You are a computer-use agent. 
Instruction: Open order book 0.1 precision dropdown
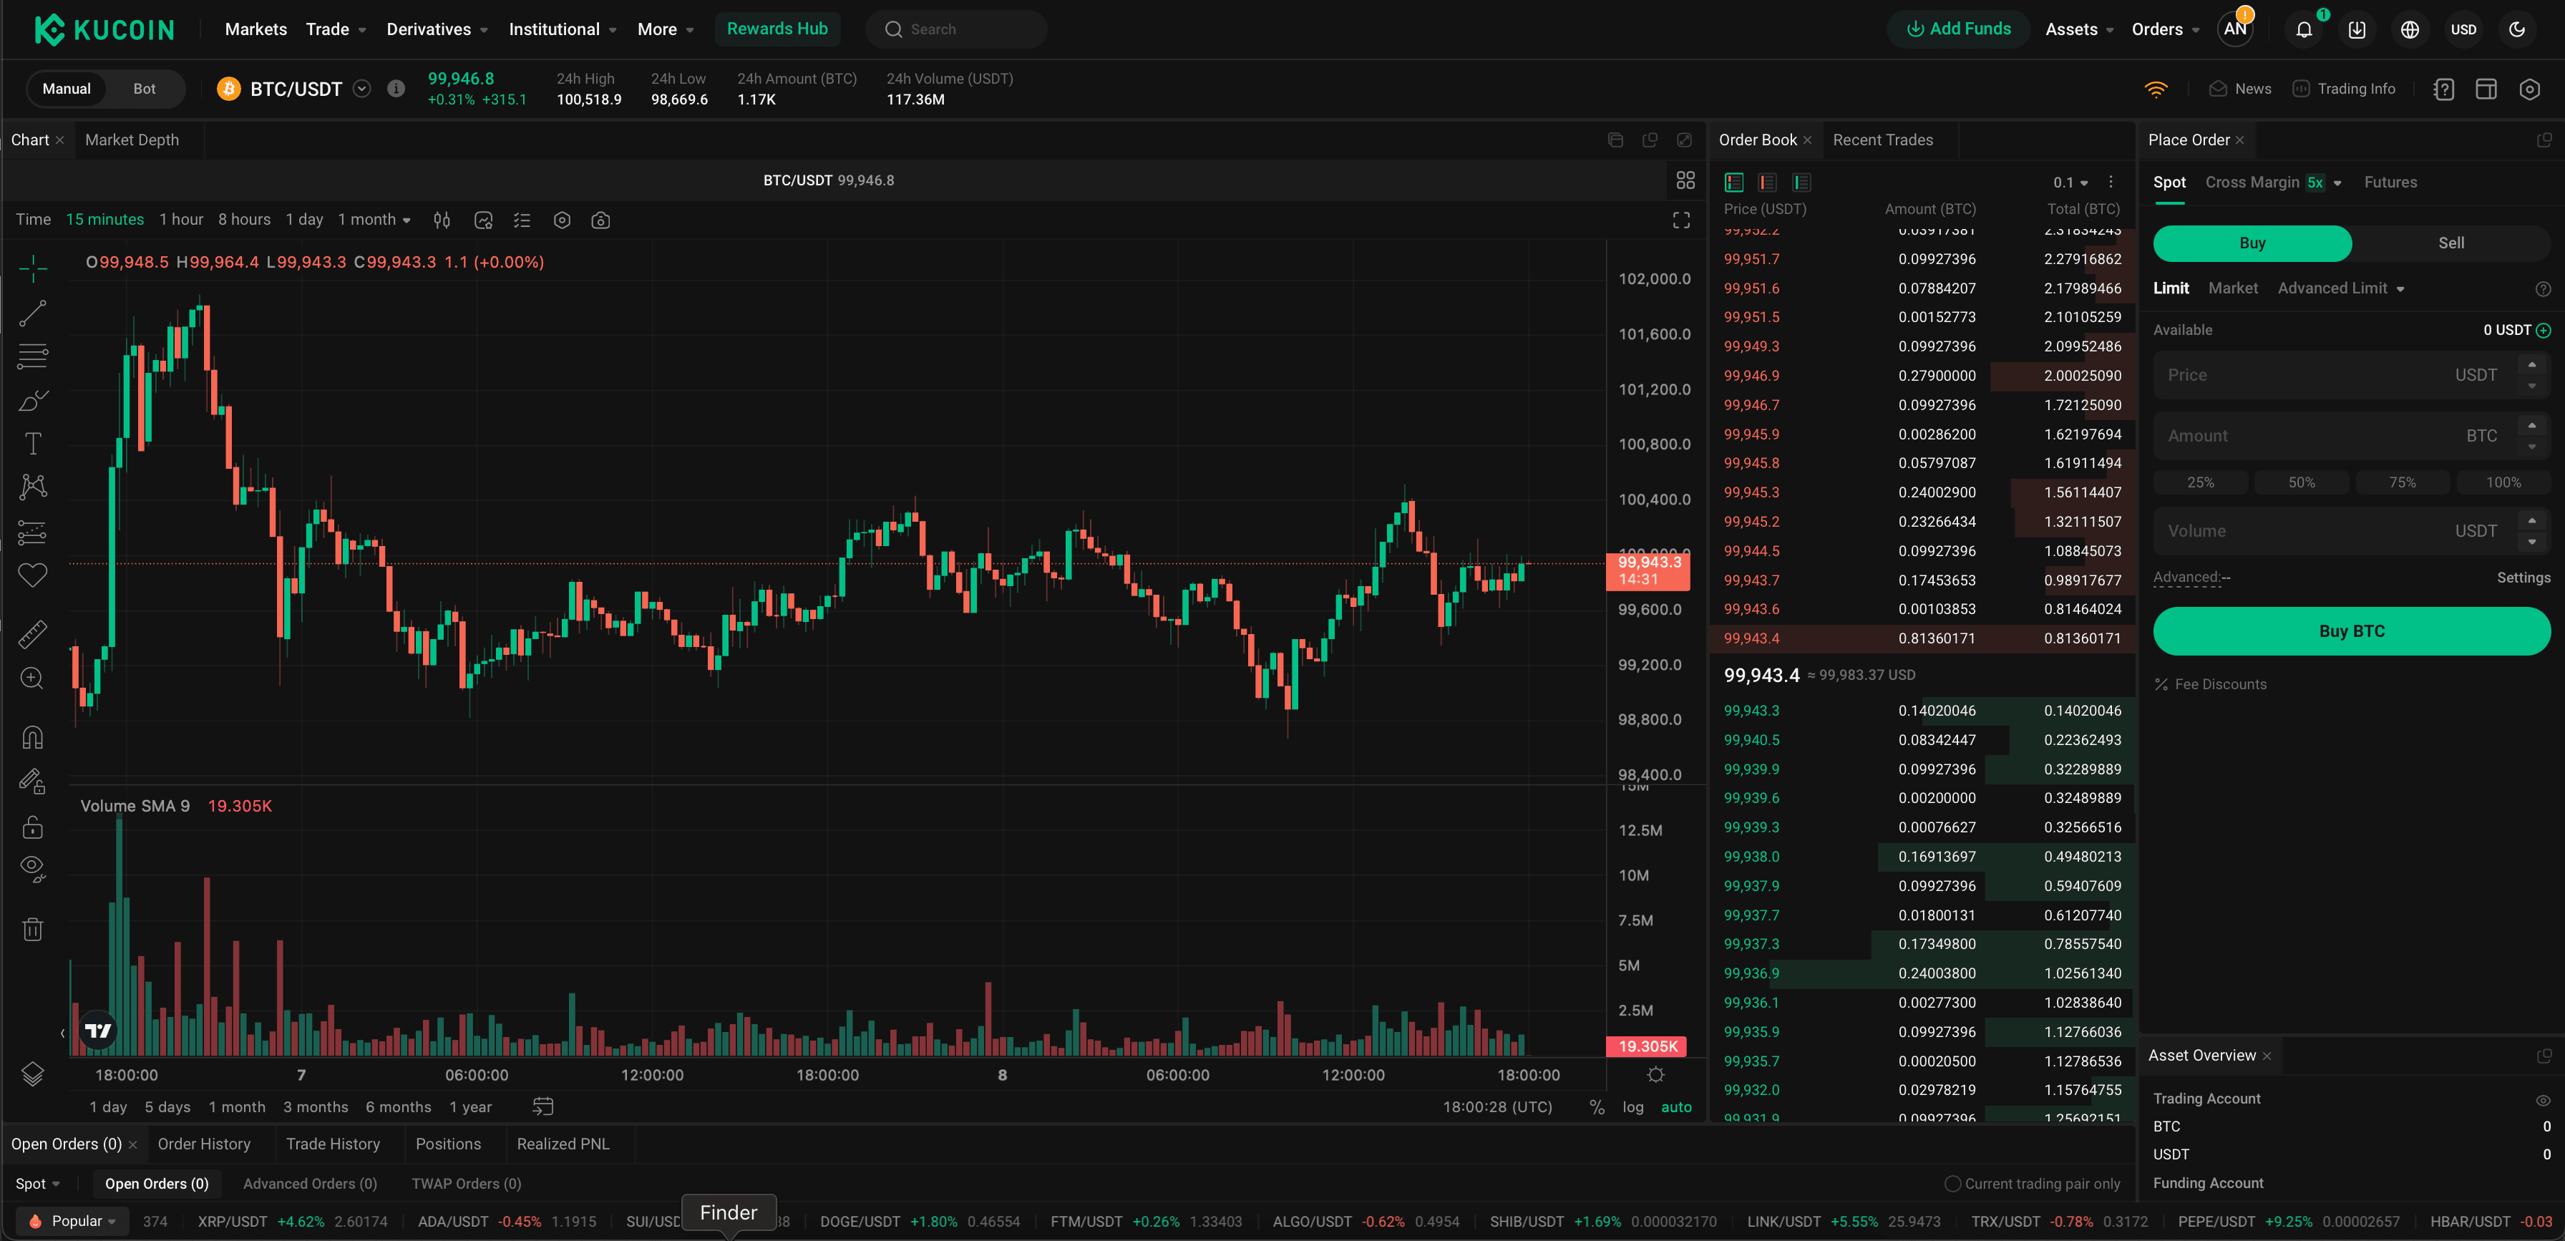[x=2070, y=182]
